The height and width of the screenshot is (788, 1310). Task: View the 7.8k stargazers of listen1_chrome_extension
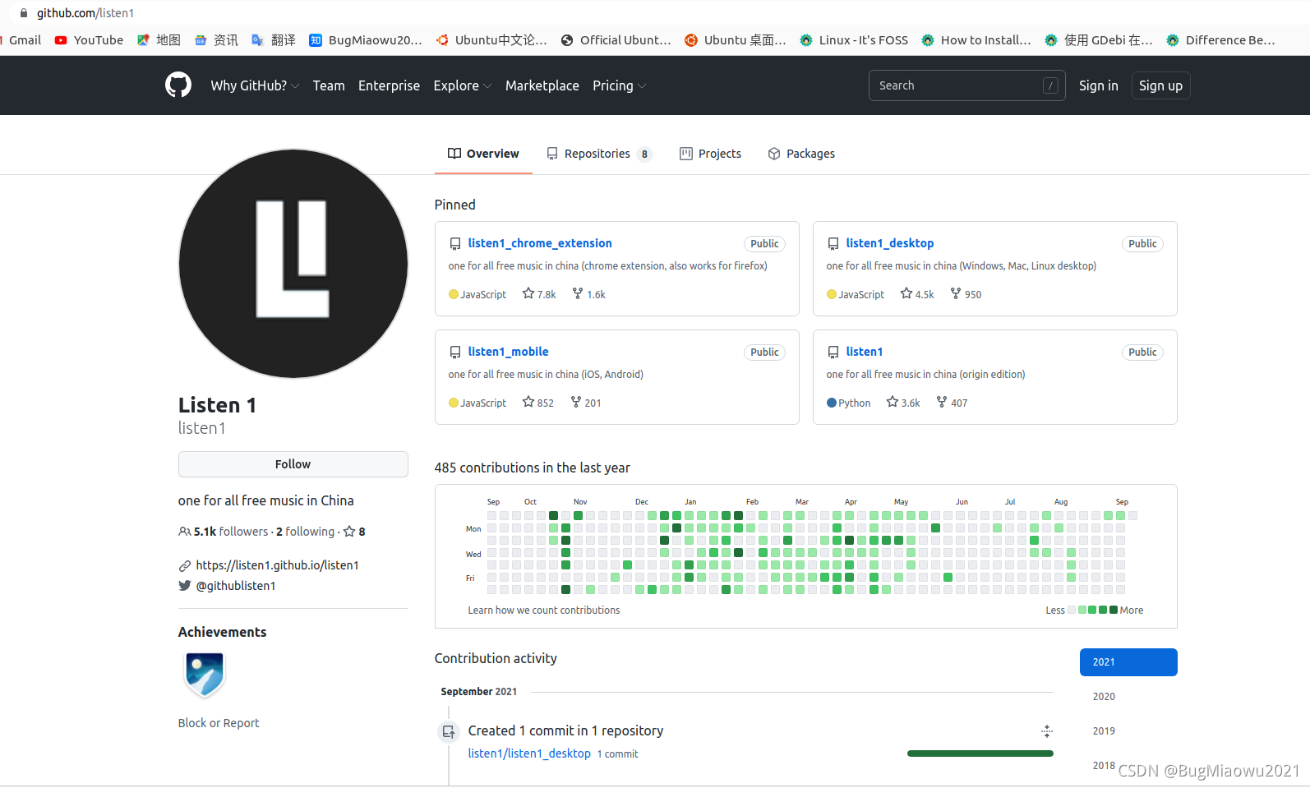click(539, 294)
